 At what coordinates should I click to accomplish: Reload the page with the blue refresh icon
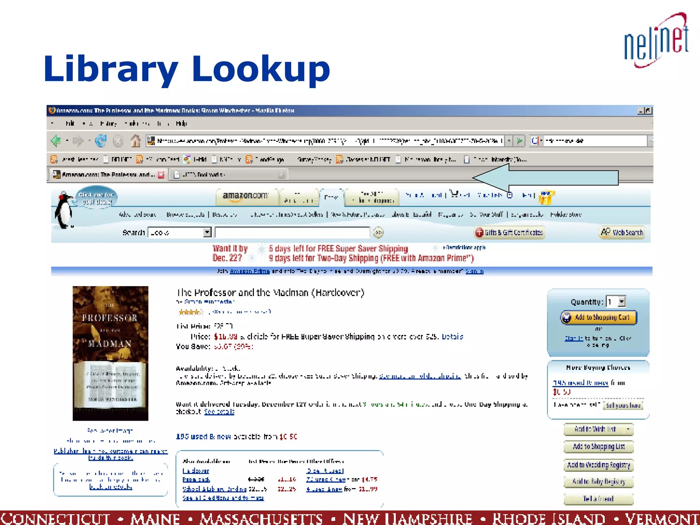[x=101, y=140]
